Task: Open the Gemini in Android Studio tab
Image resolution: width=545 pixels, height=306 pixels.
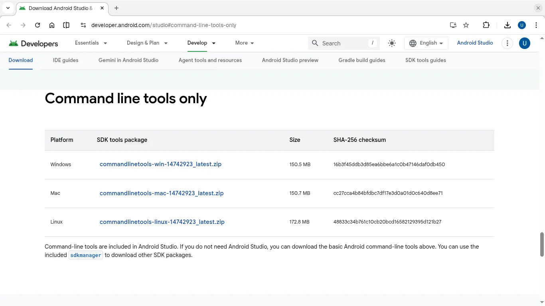Action: [128, 60]
